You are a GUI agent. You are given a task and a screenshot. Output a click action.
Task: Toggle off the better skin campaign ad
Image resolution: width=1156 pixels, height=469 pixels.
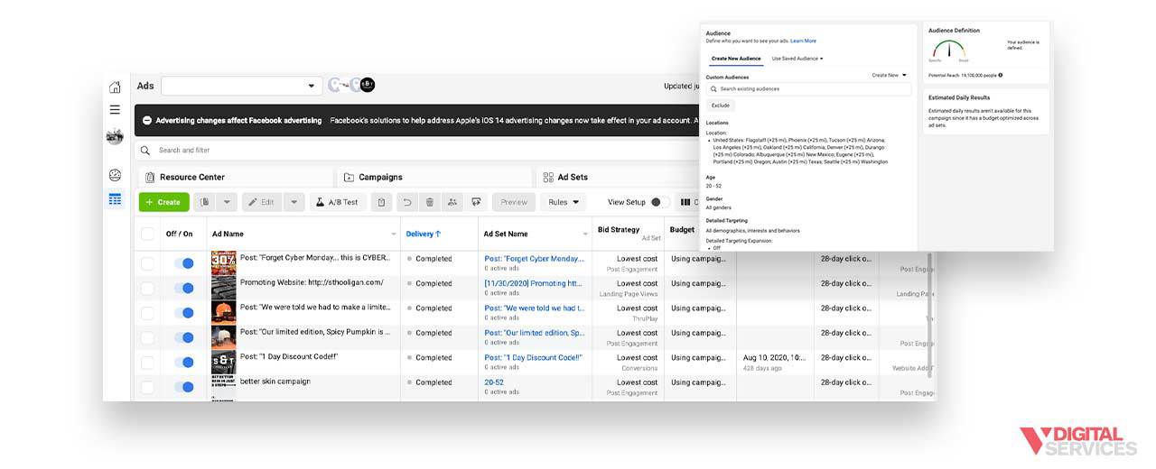point(184,387)
